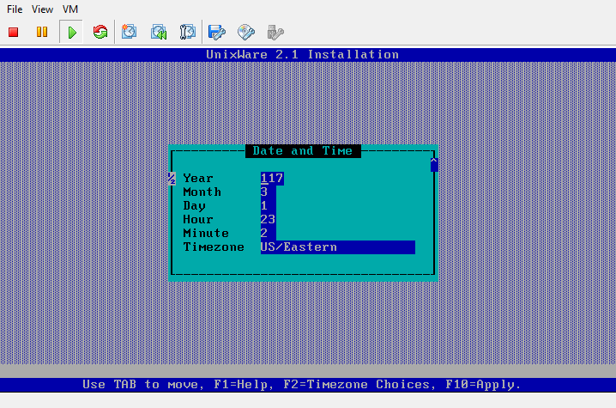Select the Day field showing 1
Screen dimensions: 616x408
click(x=269, y=206)
